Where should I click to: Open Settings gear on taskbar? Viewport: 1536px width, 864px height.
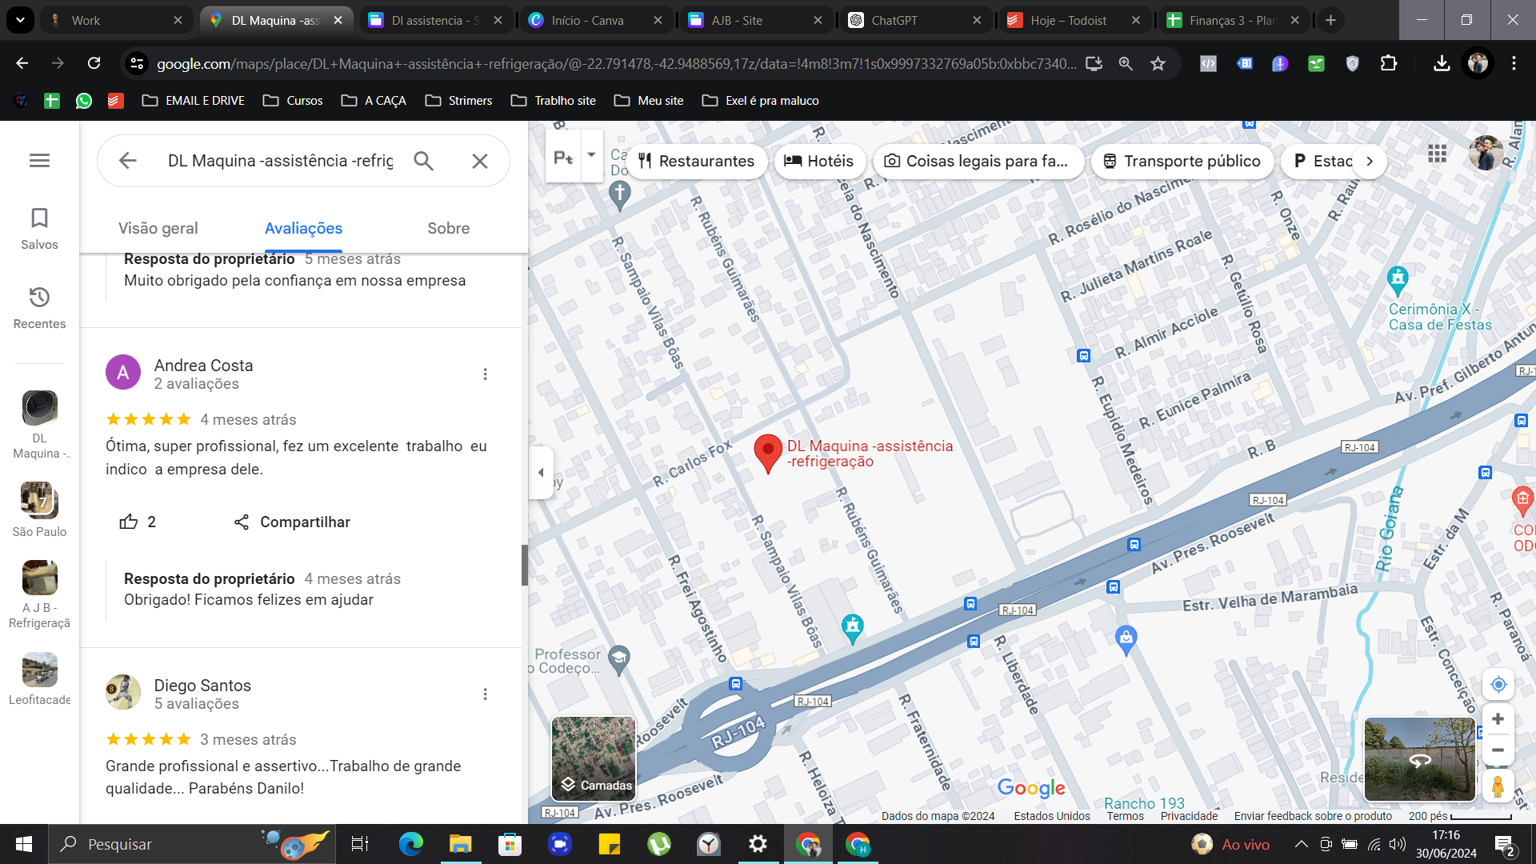[758, 844]
